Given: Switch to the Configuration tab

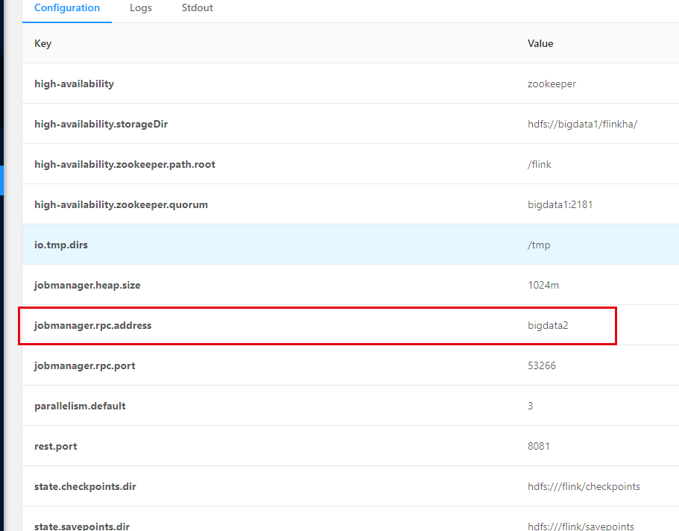Looking at the screenshot, I should [x=67, y=8].
